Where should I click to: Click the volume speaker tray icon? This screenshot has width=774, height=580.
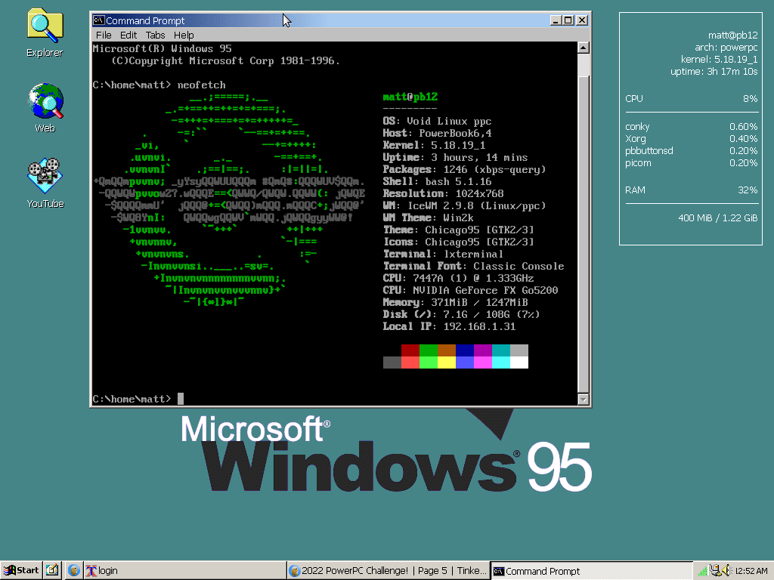coord(726,571)
